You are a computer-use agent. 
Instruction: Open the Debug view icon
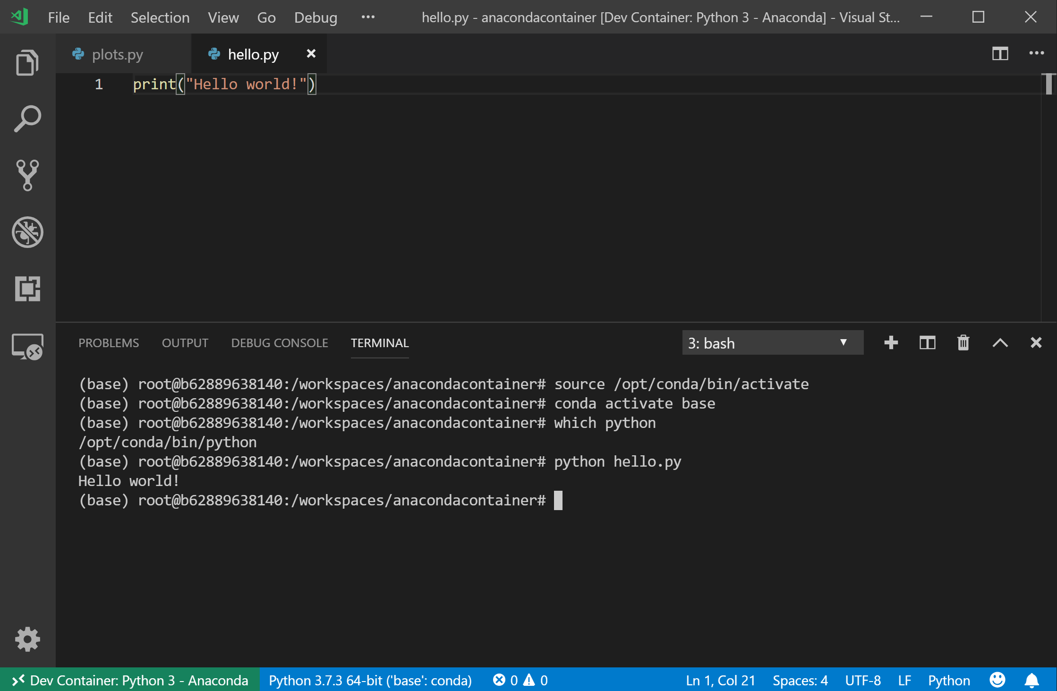coord(27,232)
